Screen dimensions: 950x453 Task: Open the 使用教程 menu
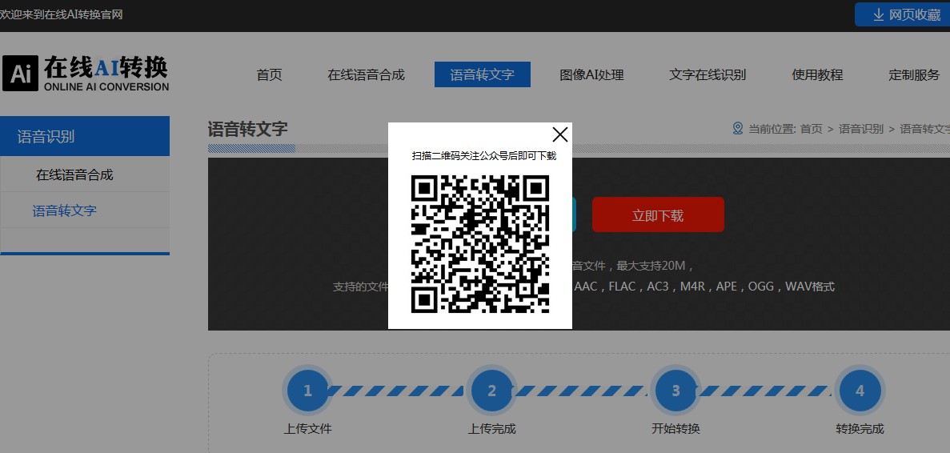click(x=817, y=75)
